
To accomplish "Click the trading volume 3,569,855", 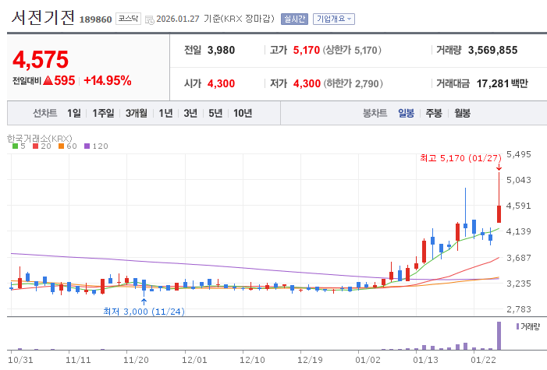I will point(492,50).
